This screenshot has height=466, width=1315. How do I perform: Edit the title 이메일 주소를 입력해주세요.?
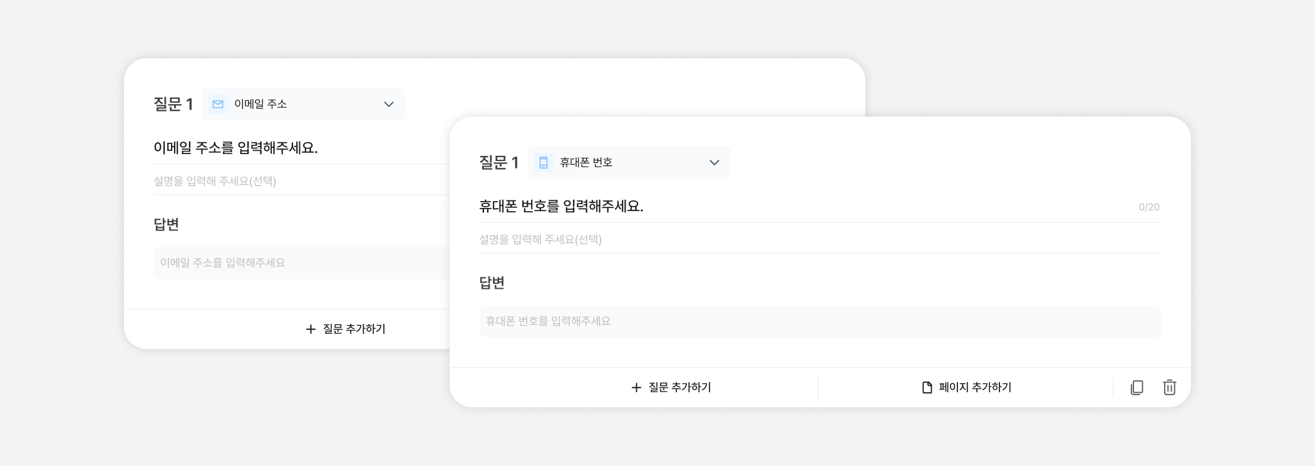(x=236, y=148)
